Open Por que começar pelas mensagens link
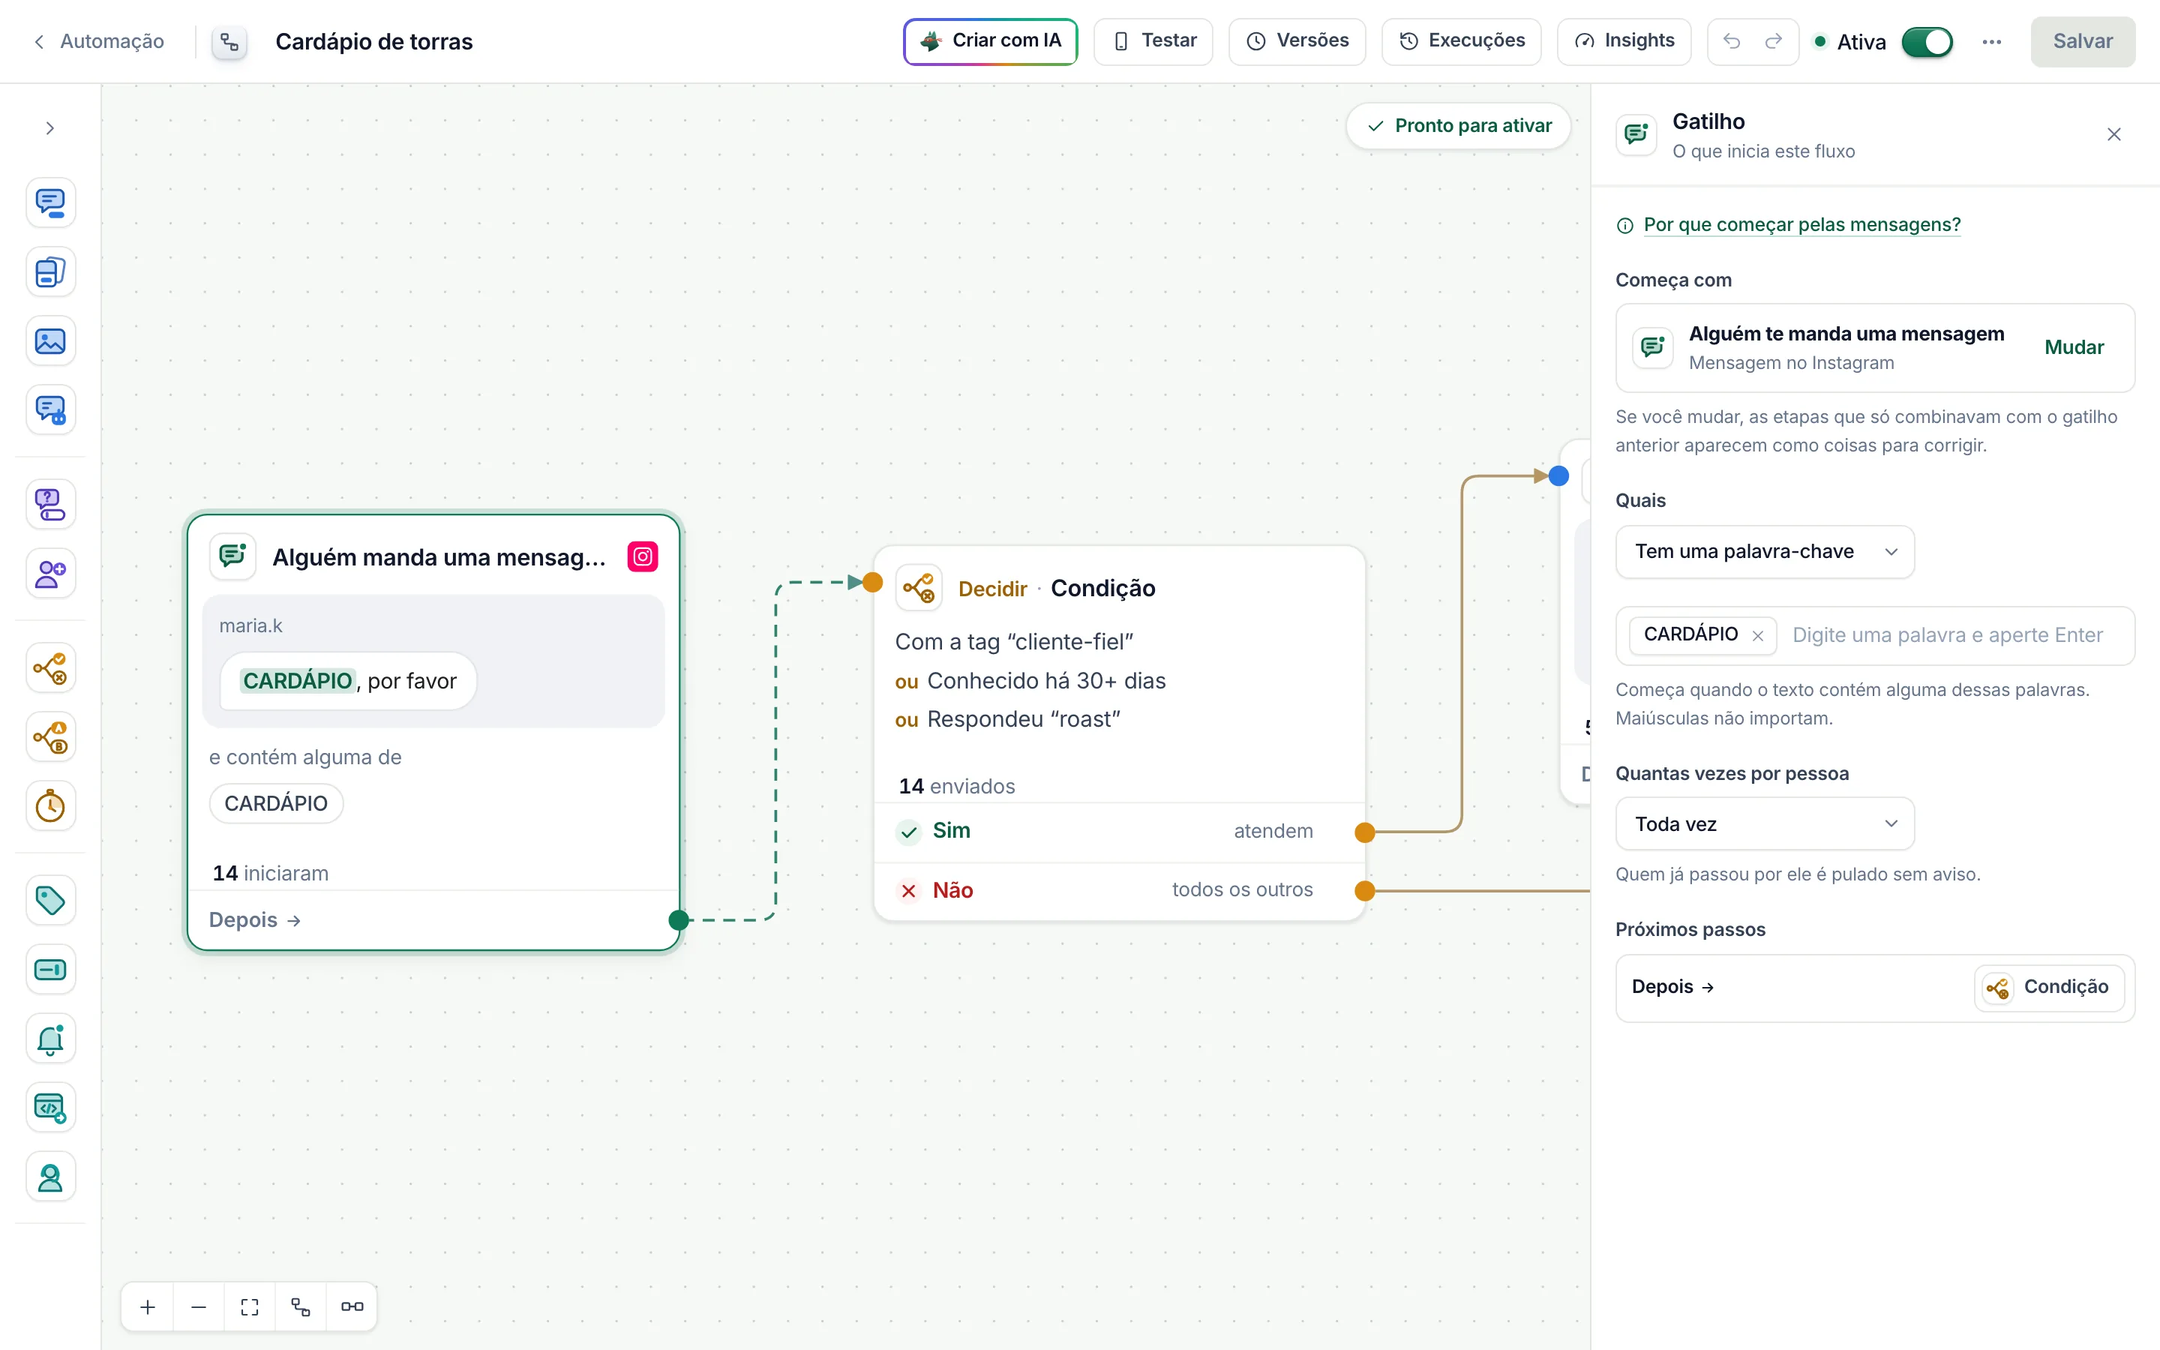2160x1350 pixels. click(x=1801, y=225)
